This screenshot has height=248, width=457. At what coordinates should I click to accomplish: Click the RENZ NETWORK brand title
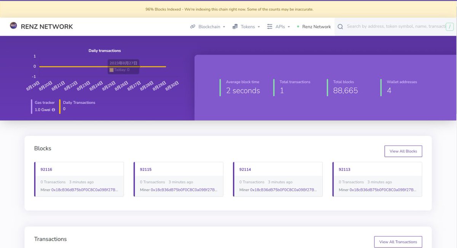point(47,27)
